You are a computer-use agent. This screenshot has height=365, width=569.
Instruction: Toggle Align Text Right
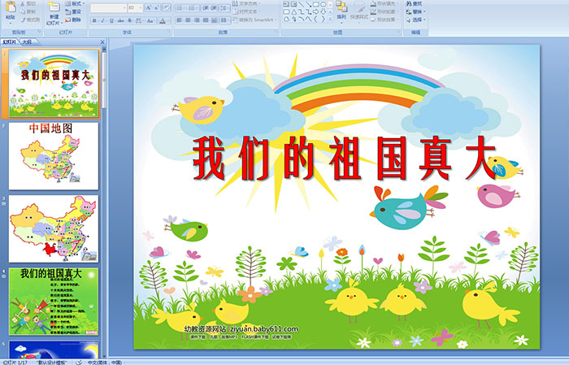[197, 20]
